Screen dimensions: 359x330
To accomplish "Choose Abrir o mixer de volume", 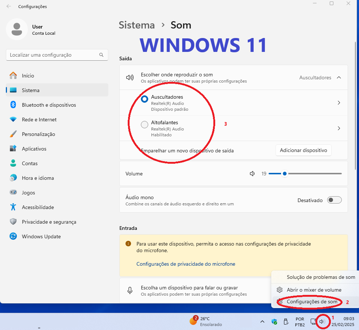I will tap(314, 290).
